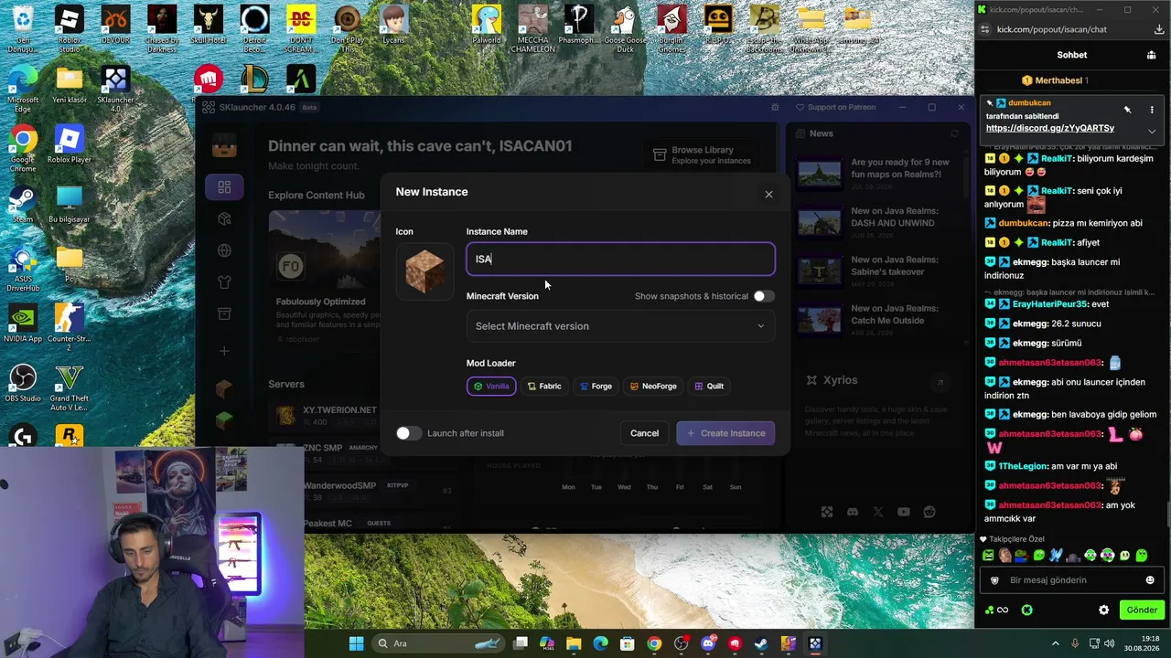Unpin the pinned chat message
This screenshot has height=658, width=1171.
pos(1127,110)
